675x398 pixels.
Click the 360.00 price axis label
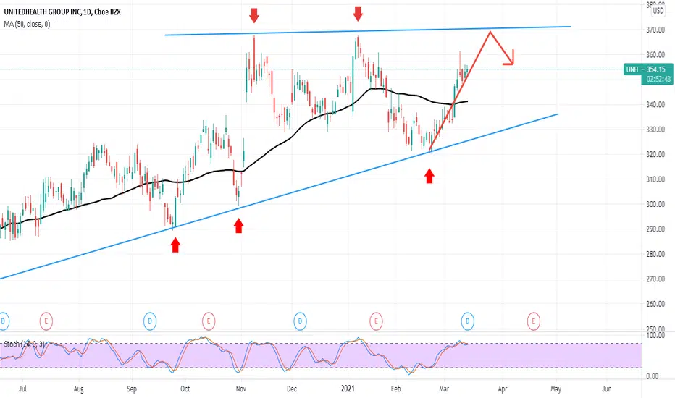pos(655,55)
